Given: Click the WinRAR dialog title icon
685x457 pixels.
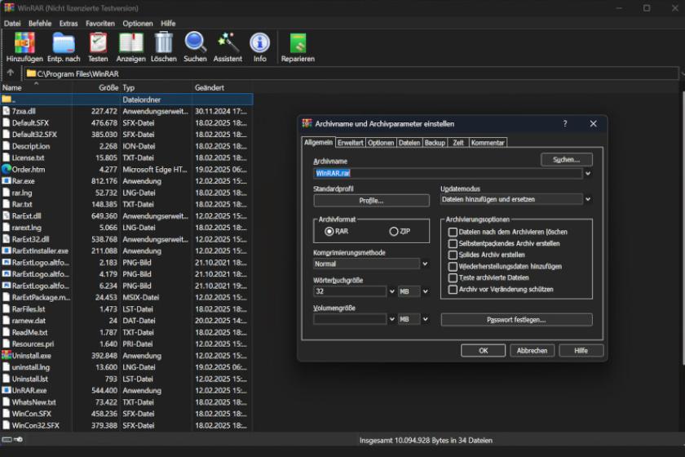Looking at the screenshot, I should (307, 123).
